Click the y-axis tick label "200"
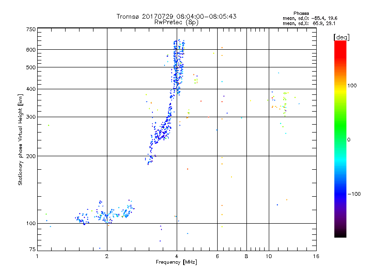This screenshot has width=372, height=279. click(x=31, y=156)
